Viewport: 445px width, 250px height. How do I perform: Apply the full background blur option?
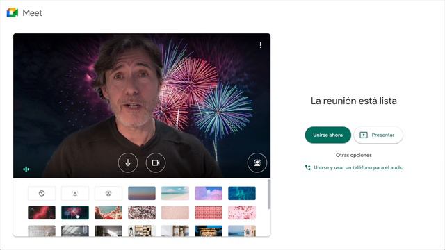click(108, 193)
